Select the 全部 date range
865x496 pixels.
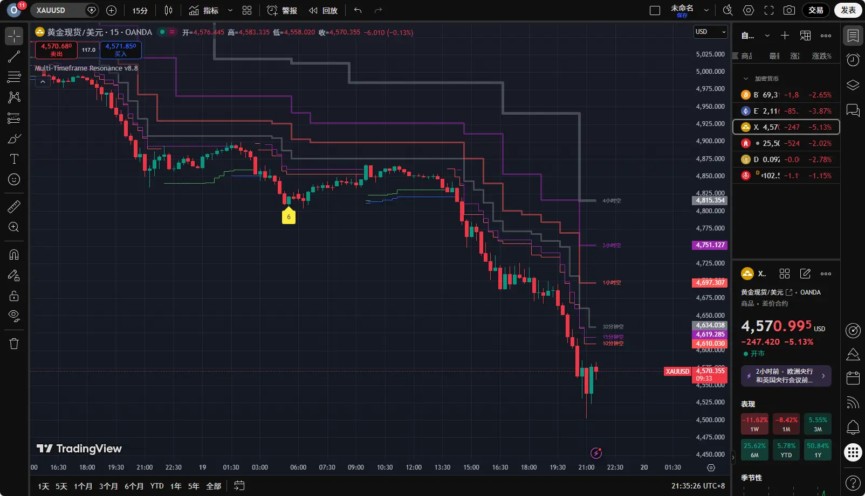pyautogui.click(x=214, y=486)
